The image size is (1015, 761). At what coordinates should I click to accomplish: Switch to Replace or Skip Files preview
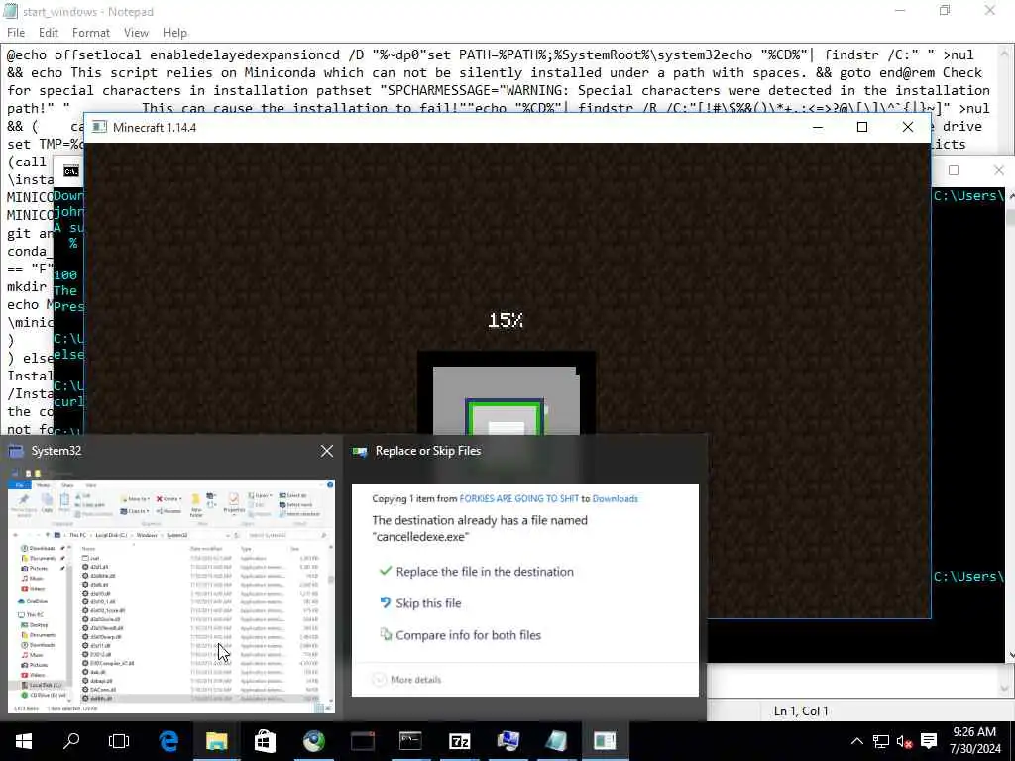tap(525, 589)
